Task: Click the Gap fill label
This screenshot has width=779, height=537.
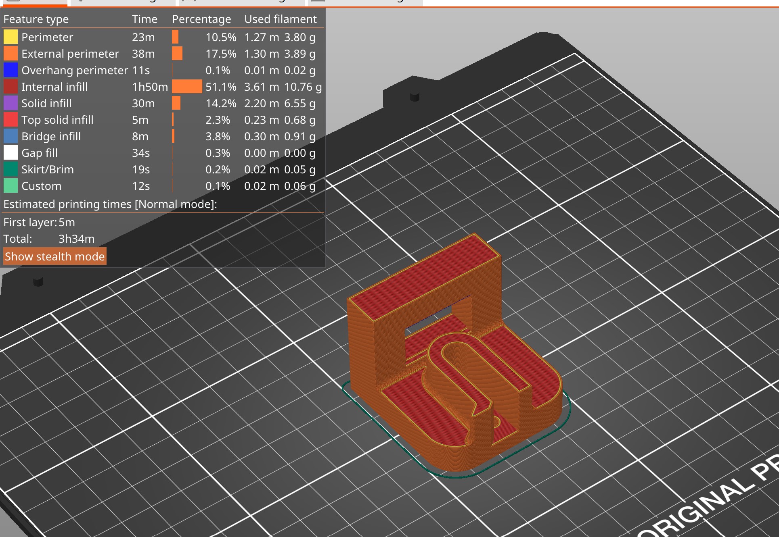Action: click(40, 153)
